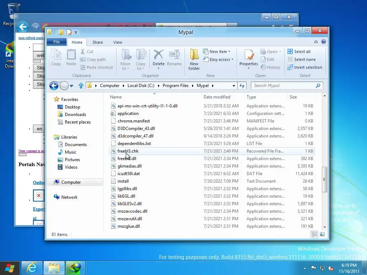Sort files by Size column header
Viewport: 367px width, 275px height.
pos(301,97)
